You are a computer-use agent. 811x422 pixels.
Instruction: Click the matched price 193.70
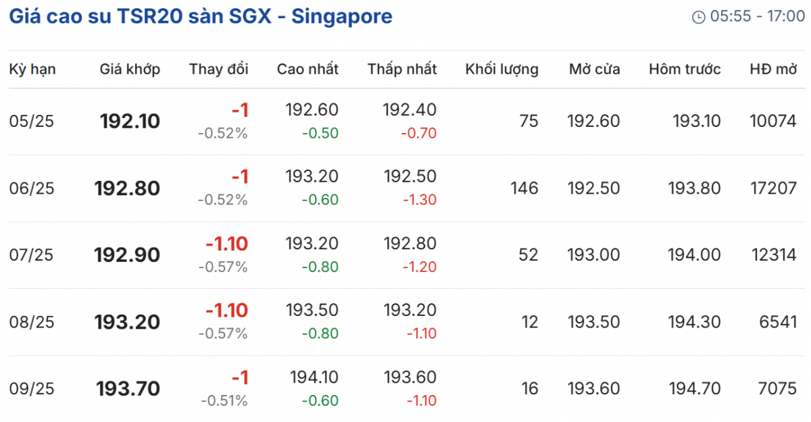128,389
